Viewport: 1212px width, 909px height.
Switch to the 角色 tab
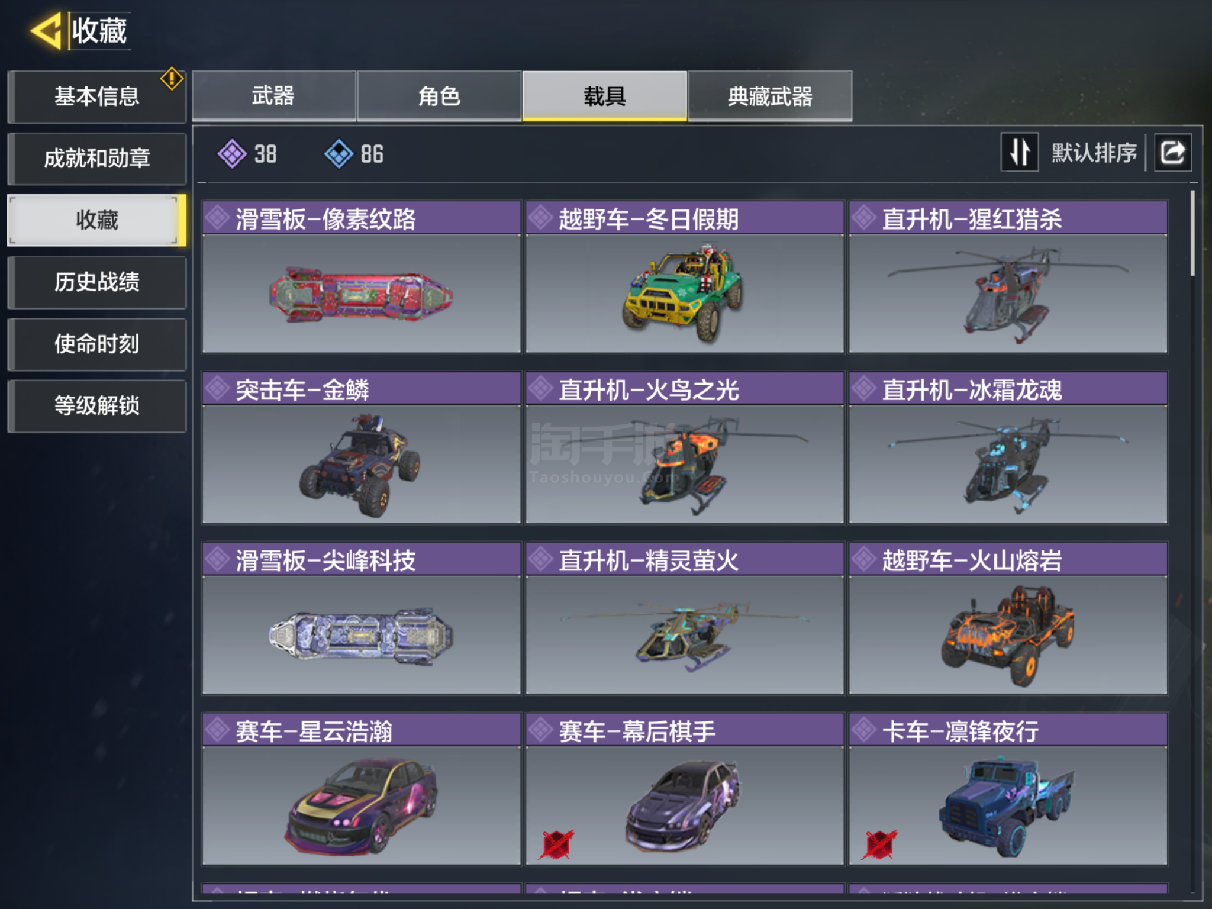point(439,96)
